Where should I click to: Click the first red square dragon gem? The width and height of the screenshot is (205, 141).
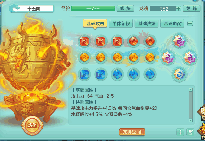click(x=84, y=41)
